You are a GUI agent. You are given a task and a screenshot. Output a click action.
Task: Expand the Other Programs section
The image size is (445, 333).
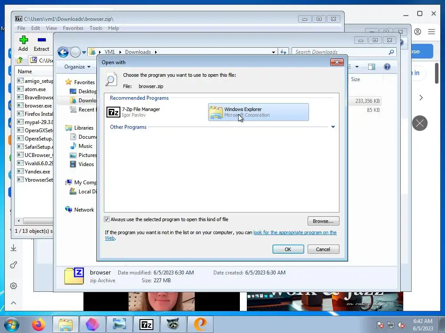click(333, 127)
